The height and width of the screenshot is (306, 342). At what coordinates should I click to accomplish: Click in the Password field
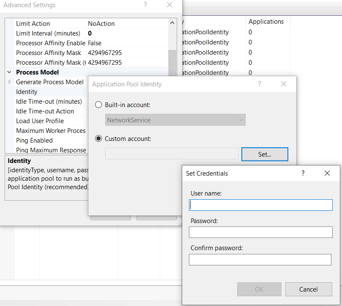click(x=261, y=232)
